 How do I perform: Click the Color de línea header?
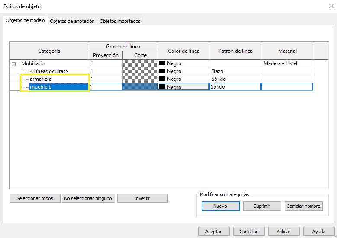[x=183, y=51]
